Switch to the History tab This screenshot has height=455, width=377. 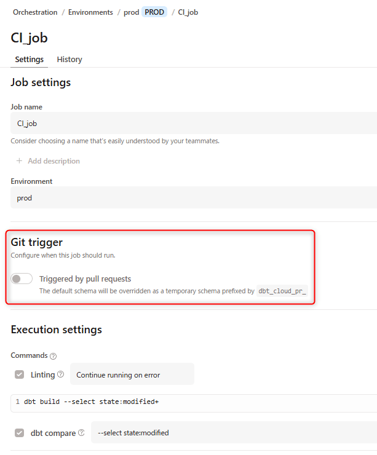coord(69,60)
